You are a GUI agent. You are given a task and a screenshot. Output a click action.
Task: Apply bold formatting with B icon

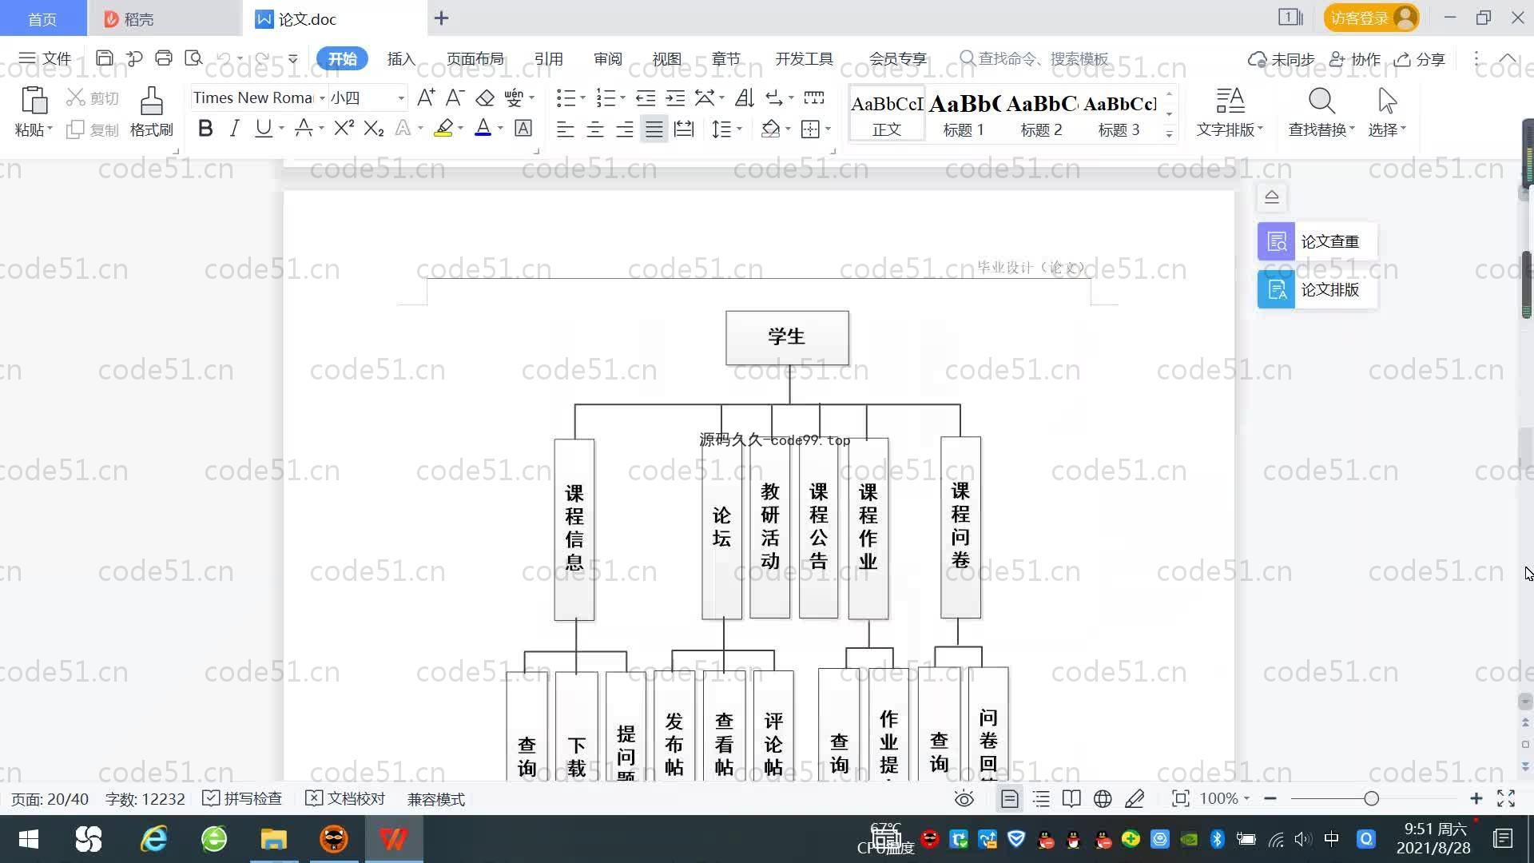[205, 129]
